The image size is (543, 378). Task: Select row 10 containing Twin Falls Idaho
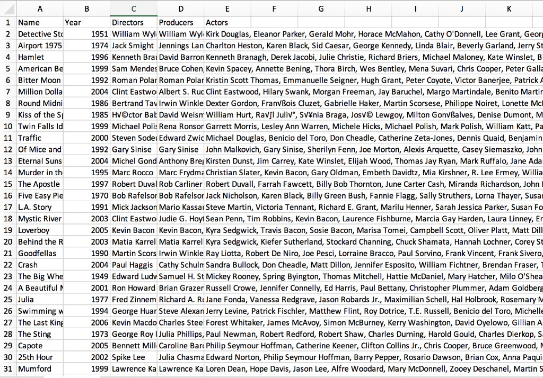click(8, 126)
